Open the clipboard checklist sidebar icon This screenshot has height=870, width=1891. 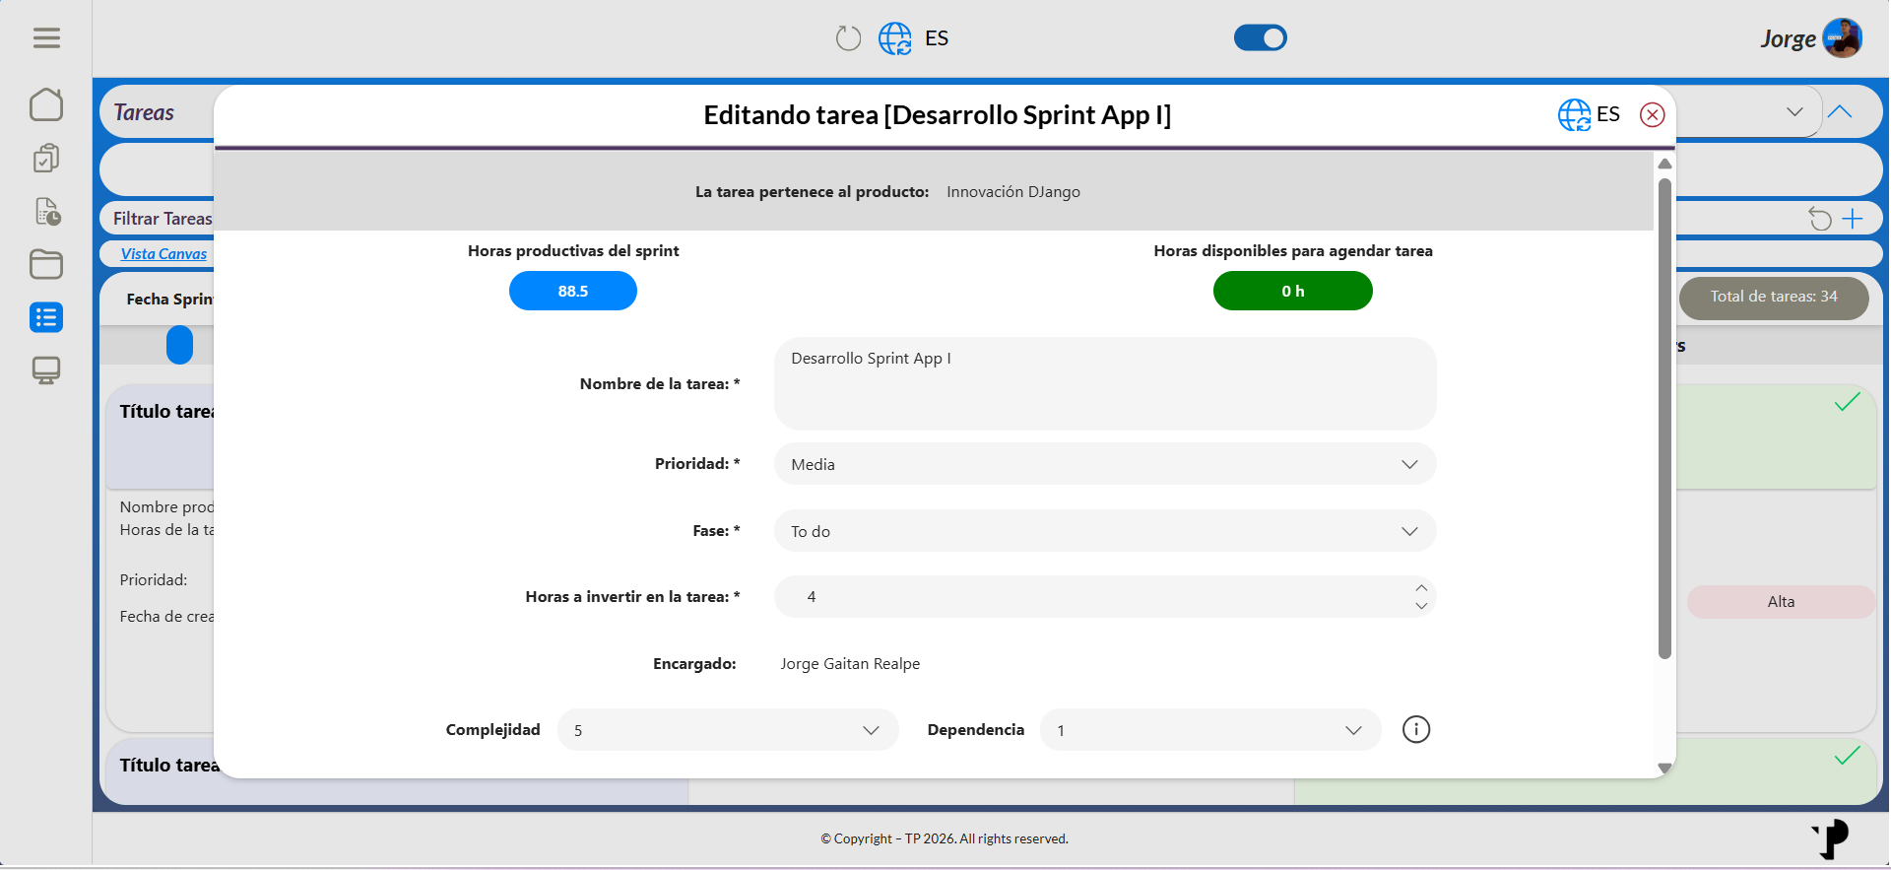pyautogui.click(x=46, y=158)
